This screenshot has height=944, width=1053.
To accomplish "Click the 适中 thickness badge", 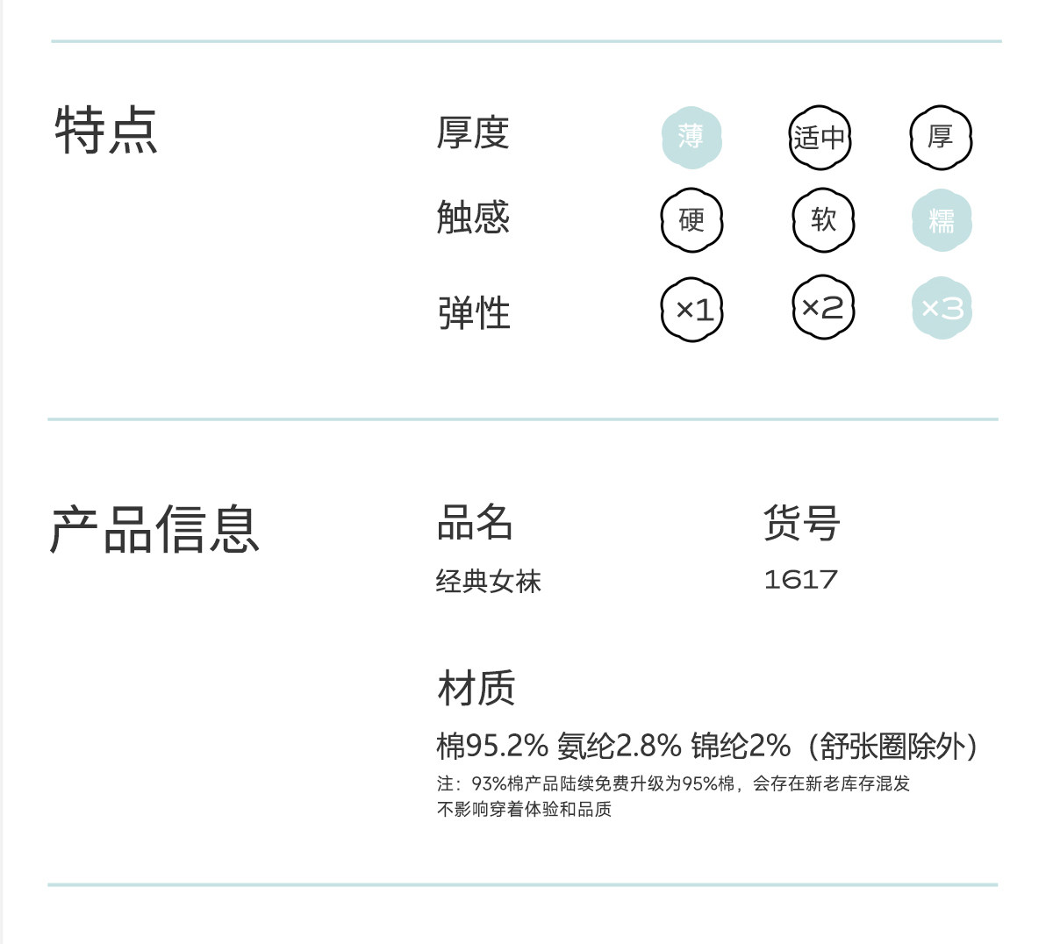I will tap(820, 138).
